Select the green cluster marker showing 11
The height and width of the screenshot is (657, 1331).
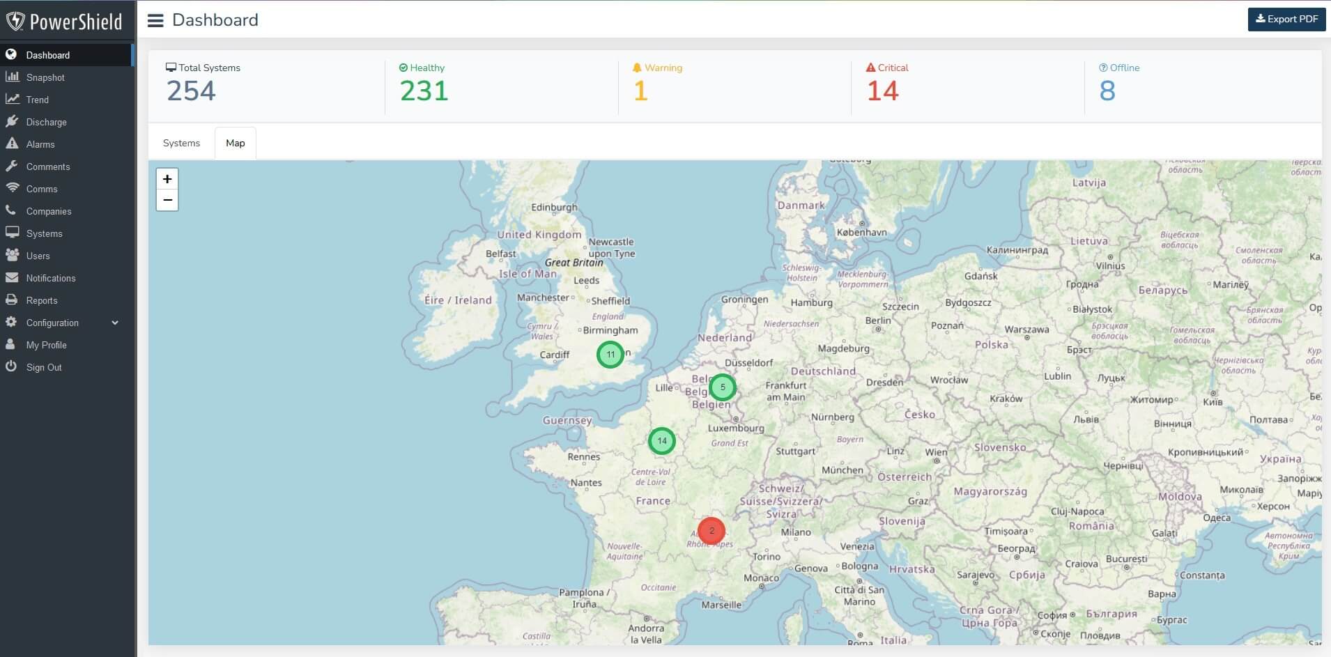click(610, 355)
